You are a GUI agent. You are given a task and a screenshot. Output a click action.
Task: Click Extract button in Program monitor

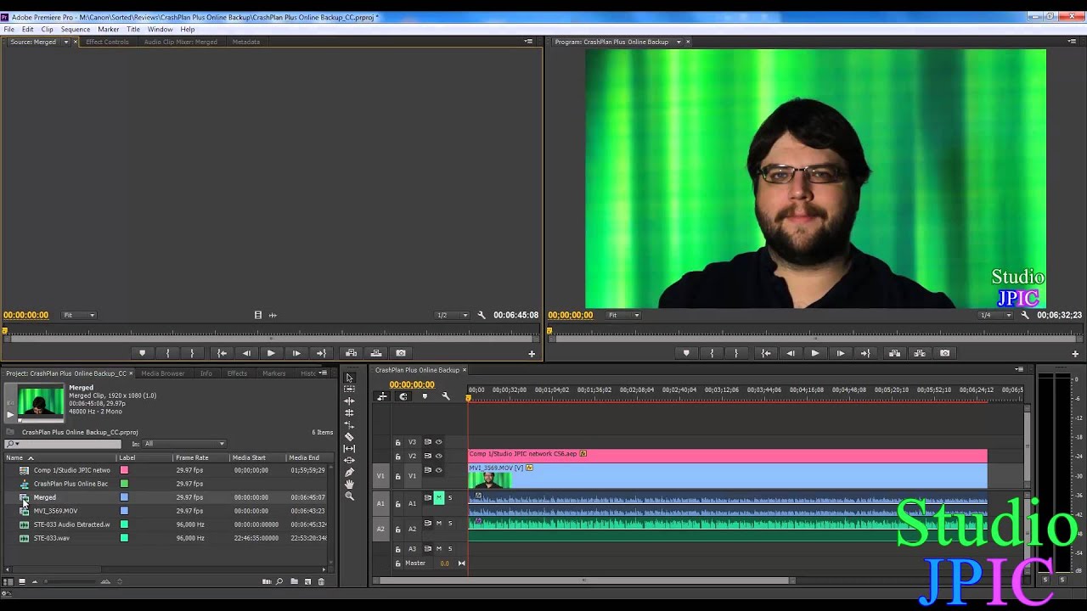(x=920, y=353)
